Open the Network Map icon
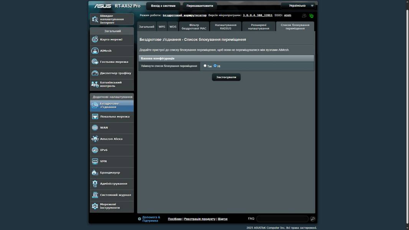The height and width of the screenshot is (230, 409). tap(95, 39)
